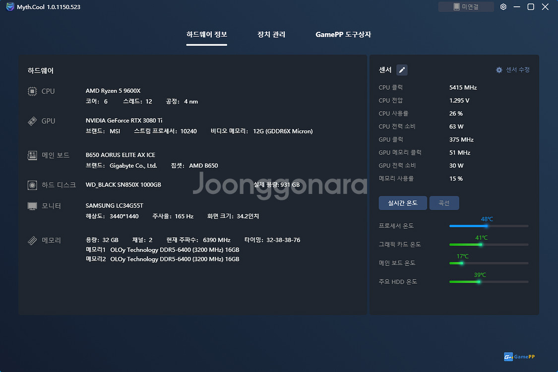Click the GamePP logo at bottom right
The width and height of the screenshot is (558, 372).
(x=519, y=357)
